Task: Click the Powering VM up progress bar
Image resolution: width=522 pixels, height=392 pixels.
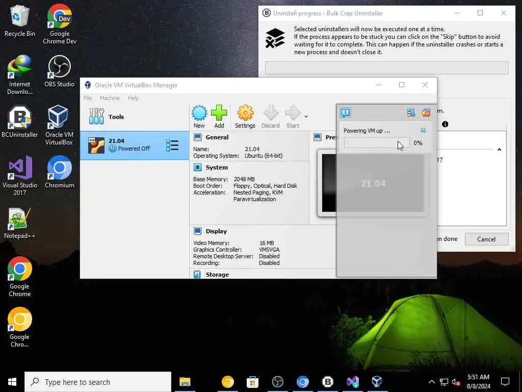Action: pyautogui.click(x=377, y=143)
